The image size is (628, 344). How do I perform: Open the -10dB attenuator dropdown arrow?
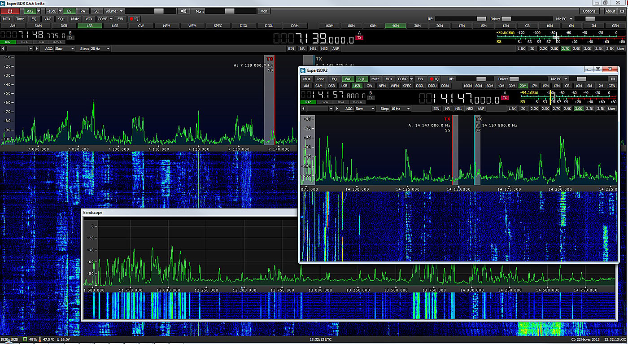point(60,11)
